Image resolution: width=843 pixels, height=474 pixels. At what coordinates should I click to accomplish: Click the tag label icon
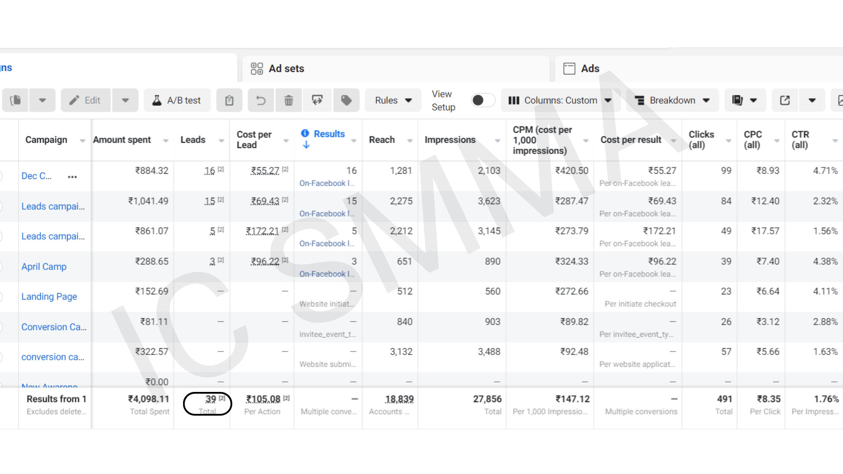click(346, 101)
